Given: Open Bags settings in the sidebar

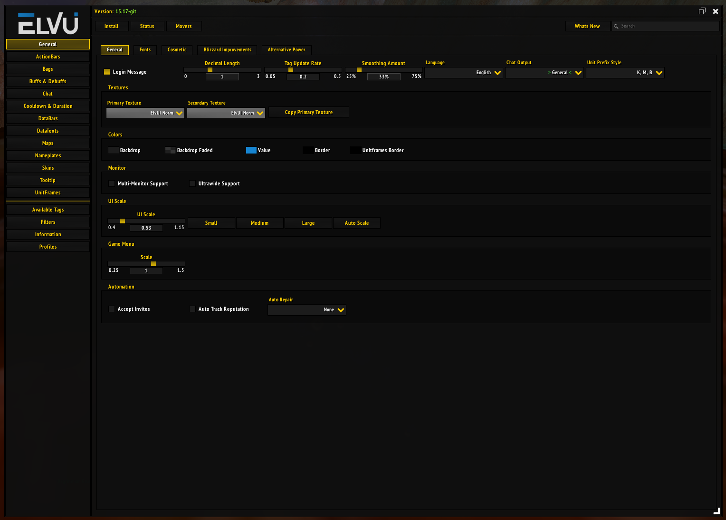Looking at the screenshot, I should click(48, 69).
